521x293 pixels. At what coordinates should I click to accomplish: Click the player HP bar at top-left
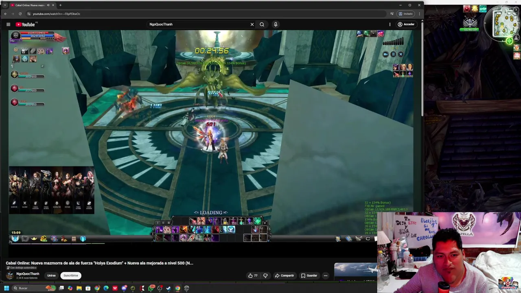tap(37, 33)
